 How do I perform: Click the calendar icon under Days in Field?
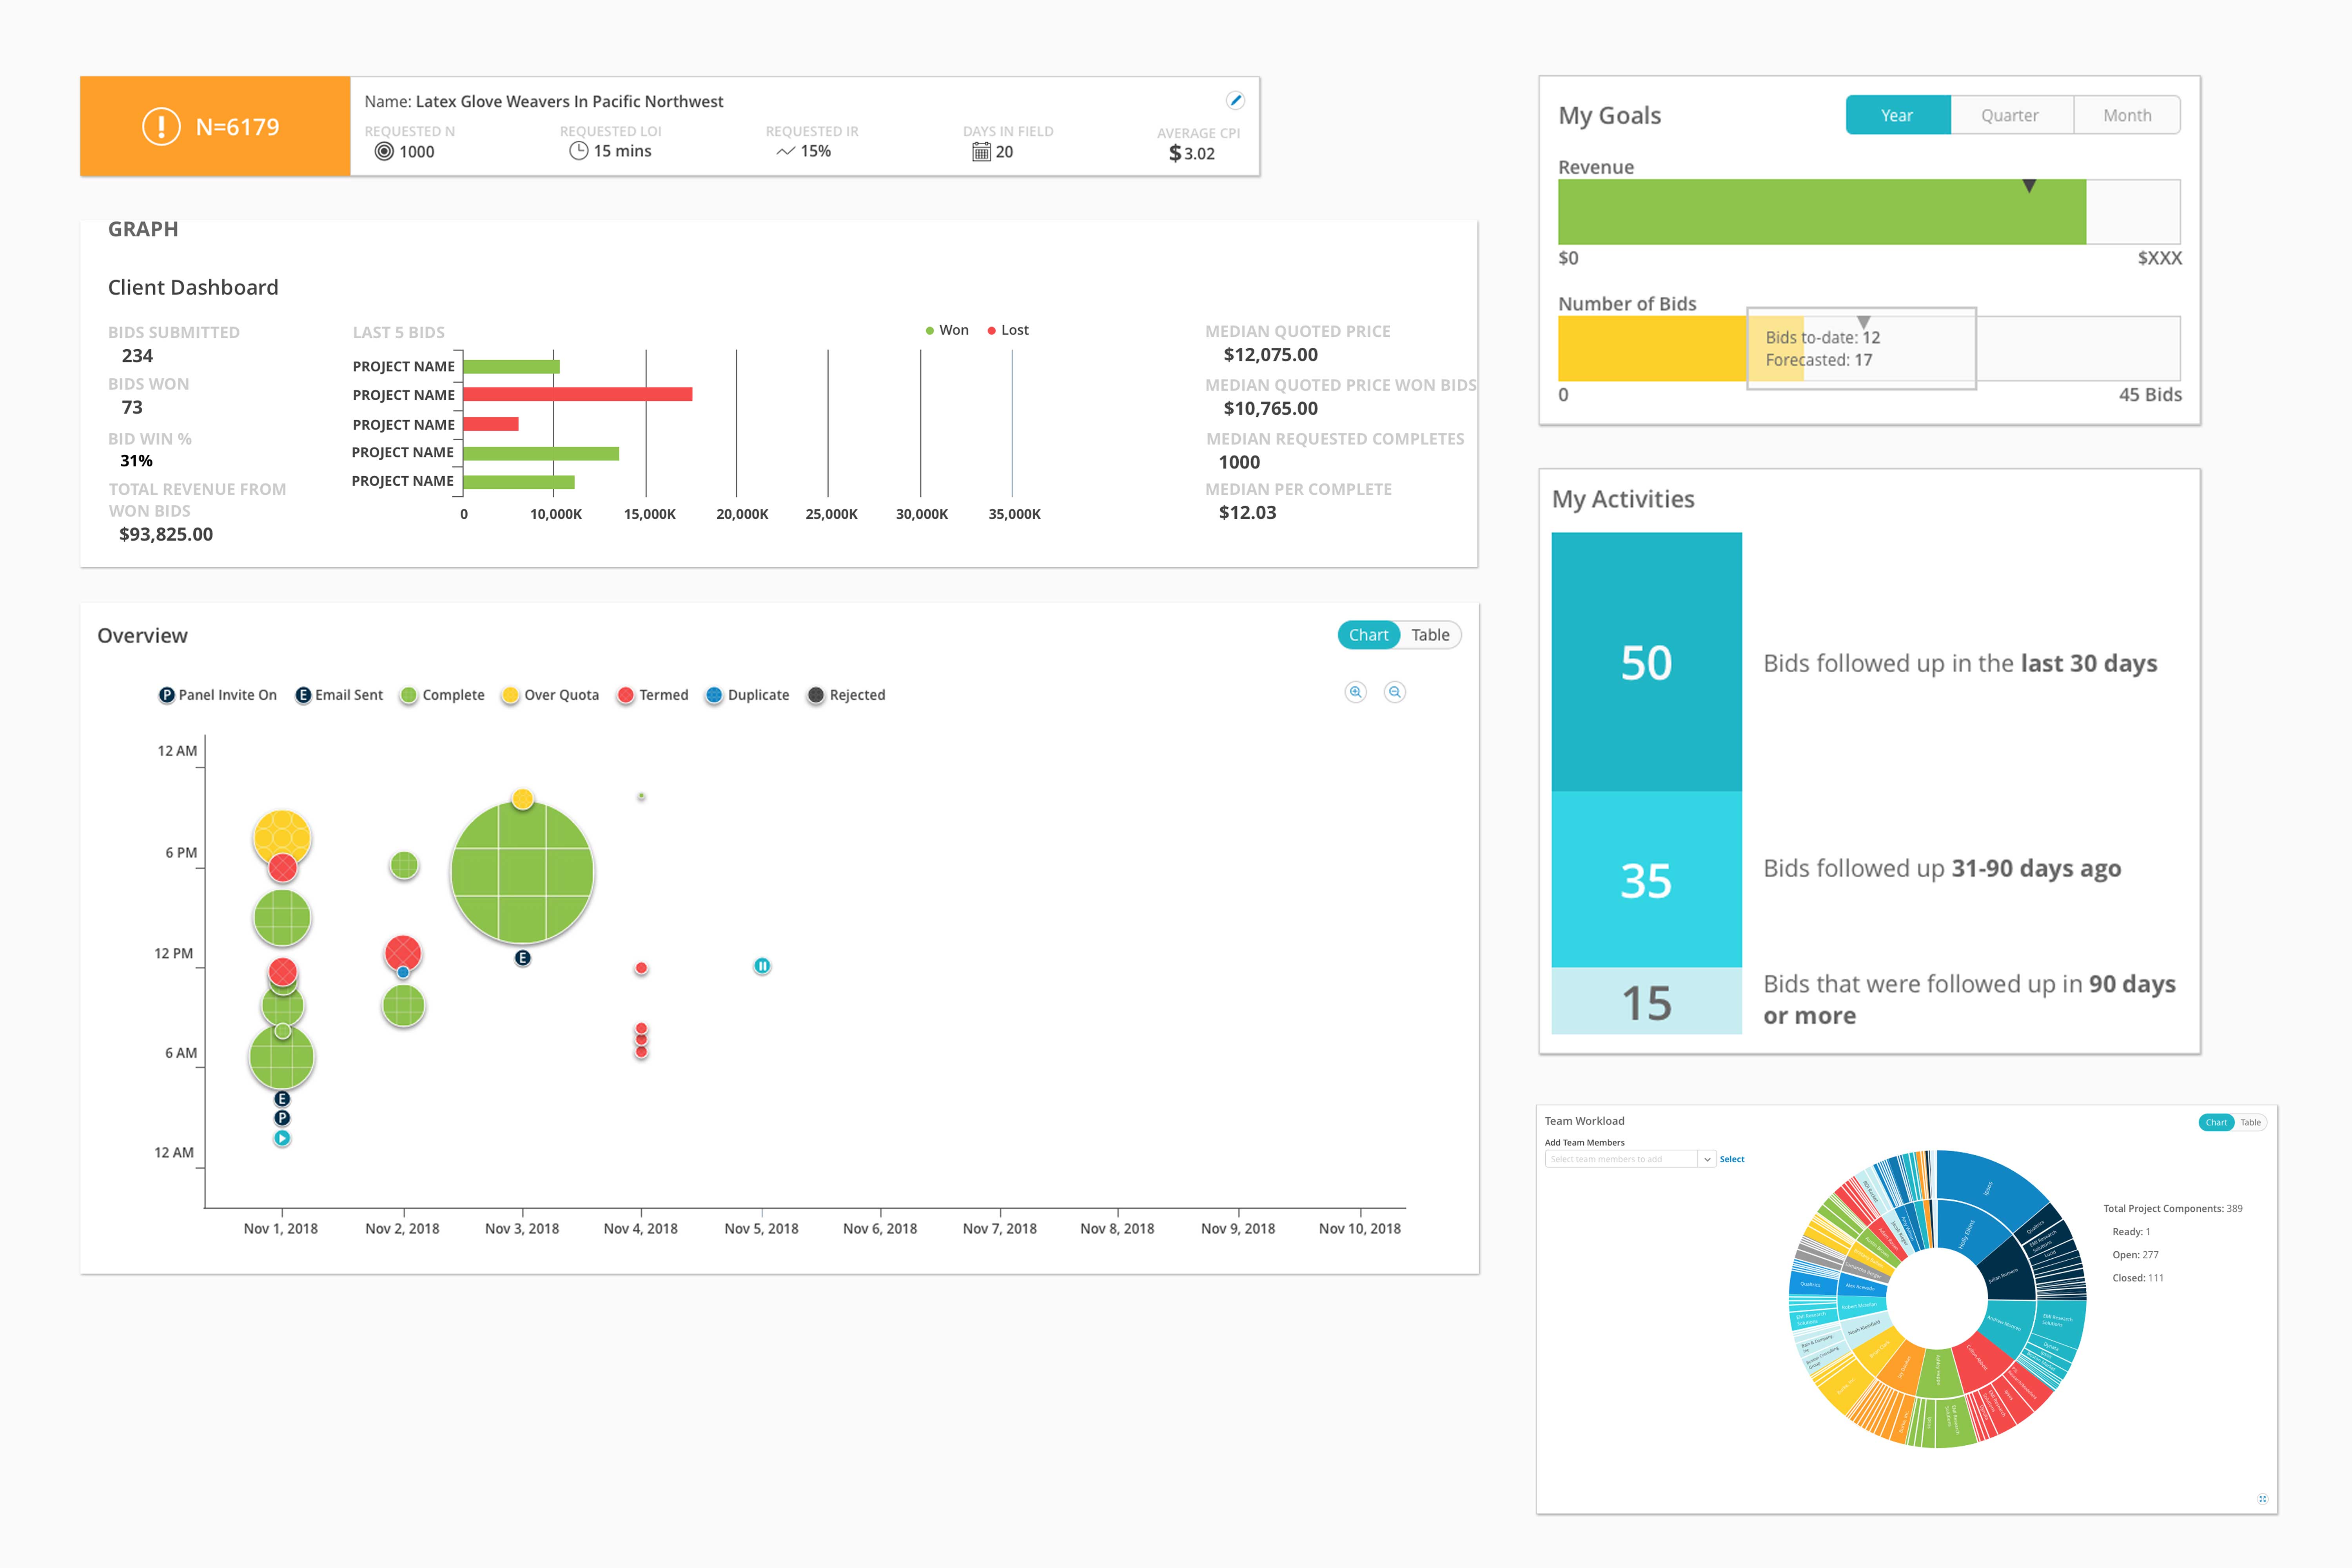(981, 151)
